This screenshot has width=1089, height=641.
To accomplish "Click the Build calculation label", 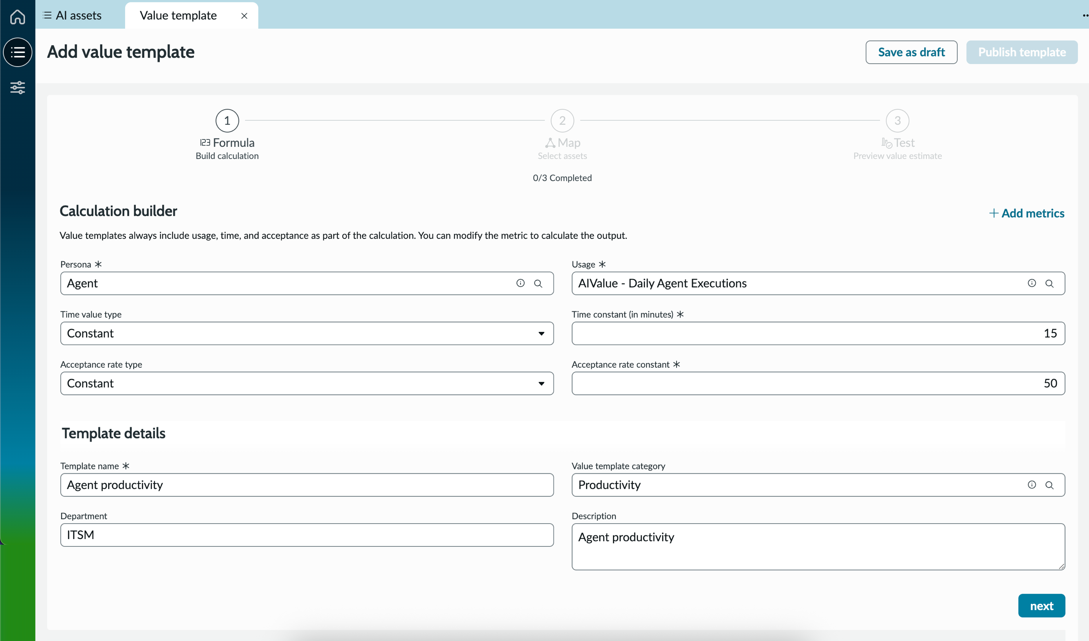I will 227,156.
